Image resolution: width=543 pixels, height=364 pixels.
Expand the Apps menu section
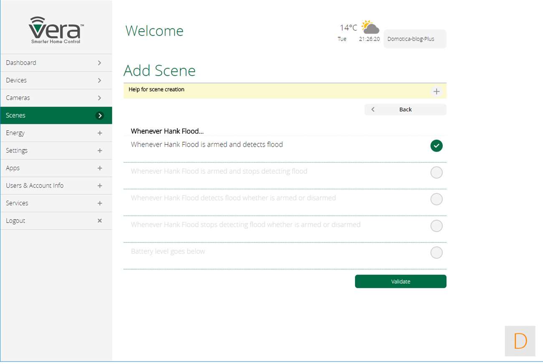pos(99,168)
